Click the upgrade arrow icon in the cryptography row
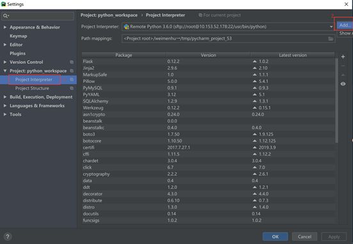353x244 pixels. pos(255,174)
